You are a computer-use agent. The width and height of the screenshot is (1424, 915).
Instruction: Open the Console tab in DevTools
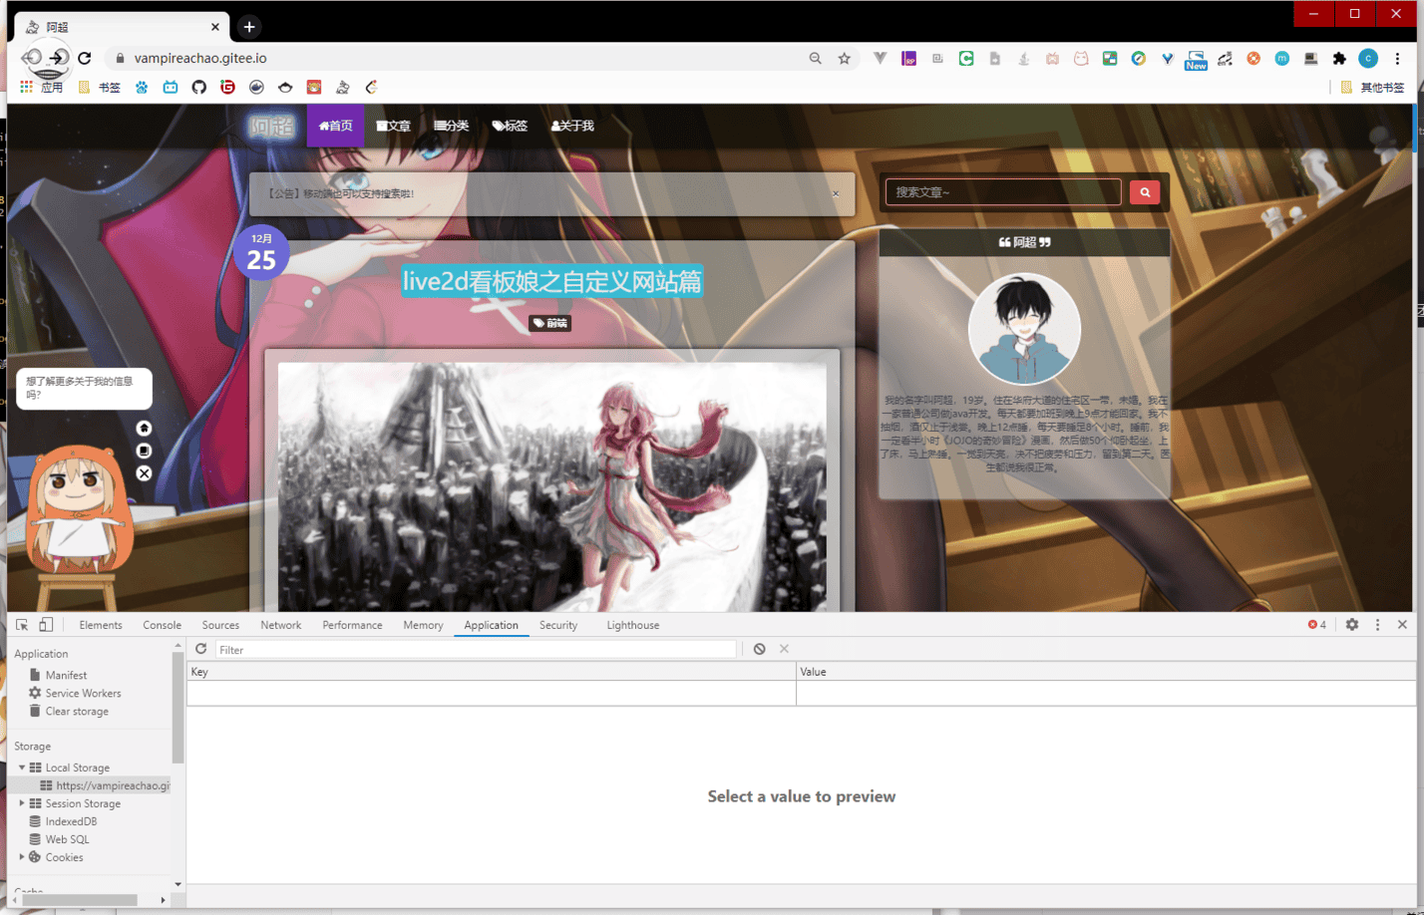pyautogui.click(x=162, y=625)
